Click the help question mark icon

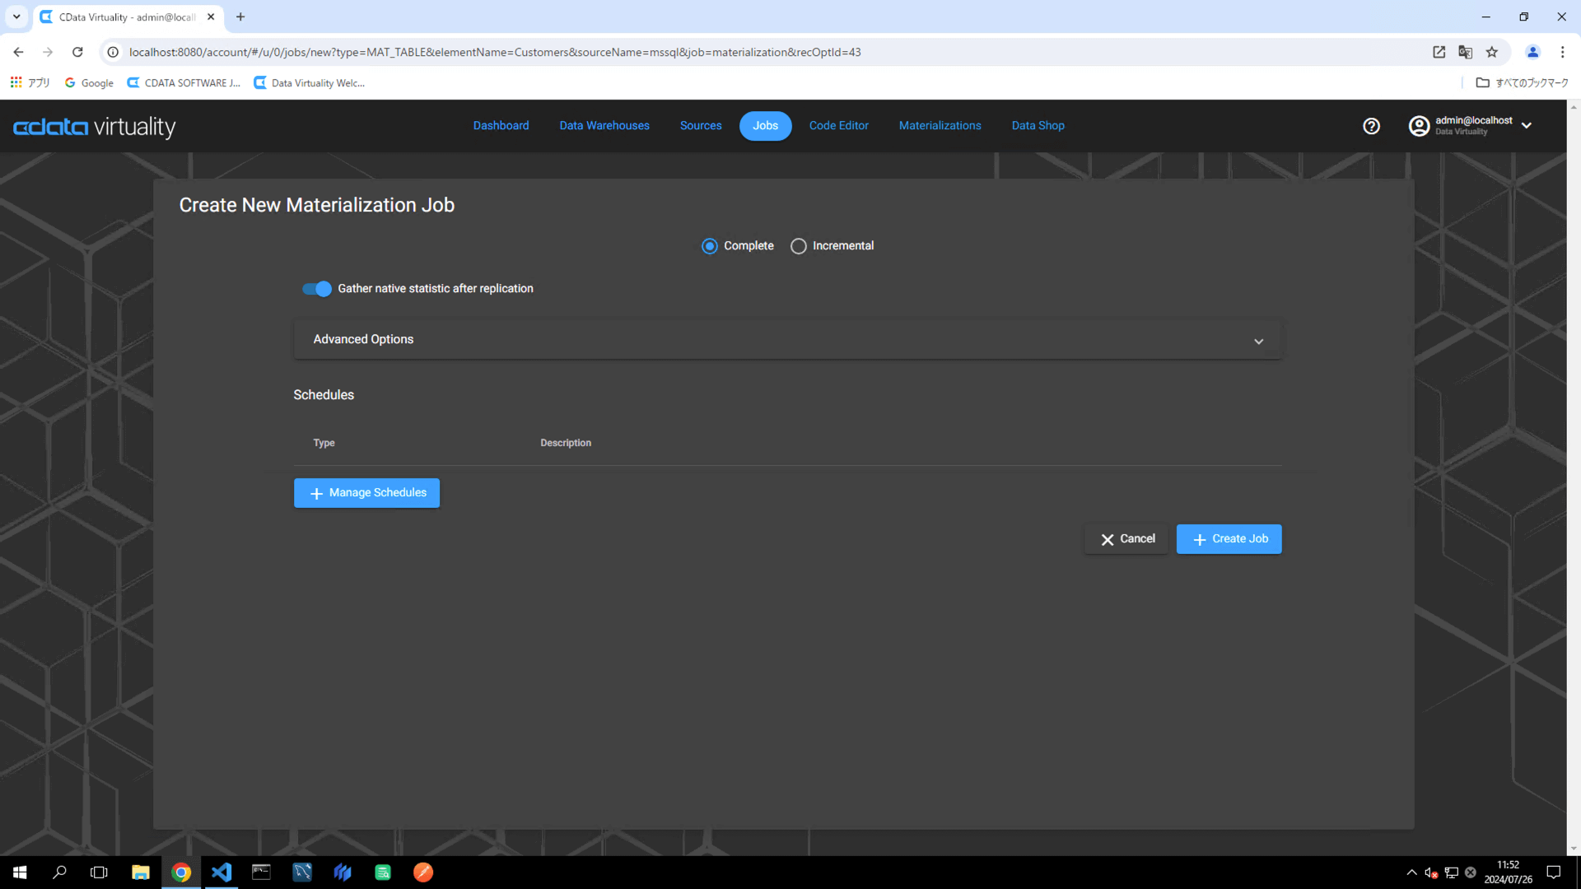(x=1371, y=126)
